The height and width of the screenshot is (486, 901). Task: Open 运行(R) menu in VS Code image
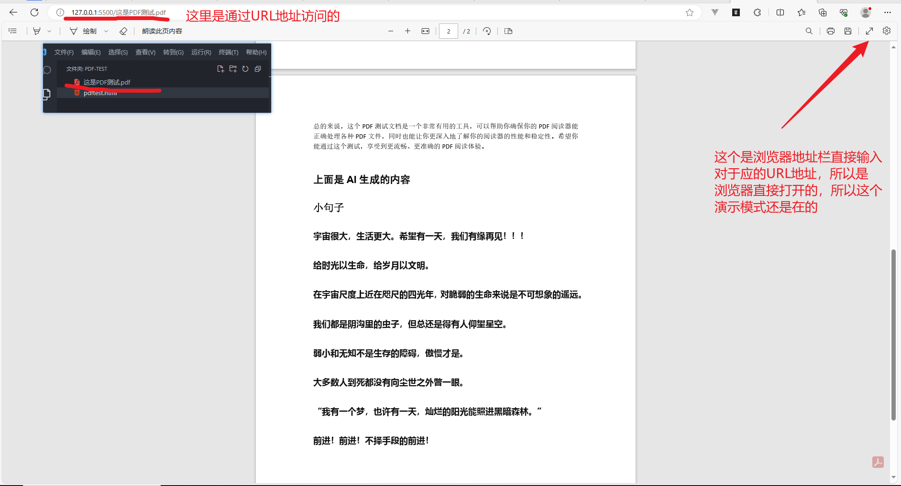(201, 52)
